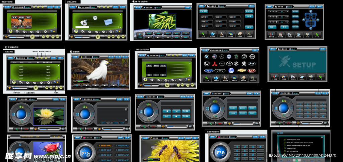The height and width of the screenshot is (162, 343).
Task: Mute via speaker icon in Kung Fu Panda panel
Action: (x=6, y=37)
